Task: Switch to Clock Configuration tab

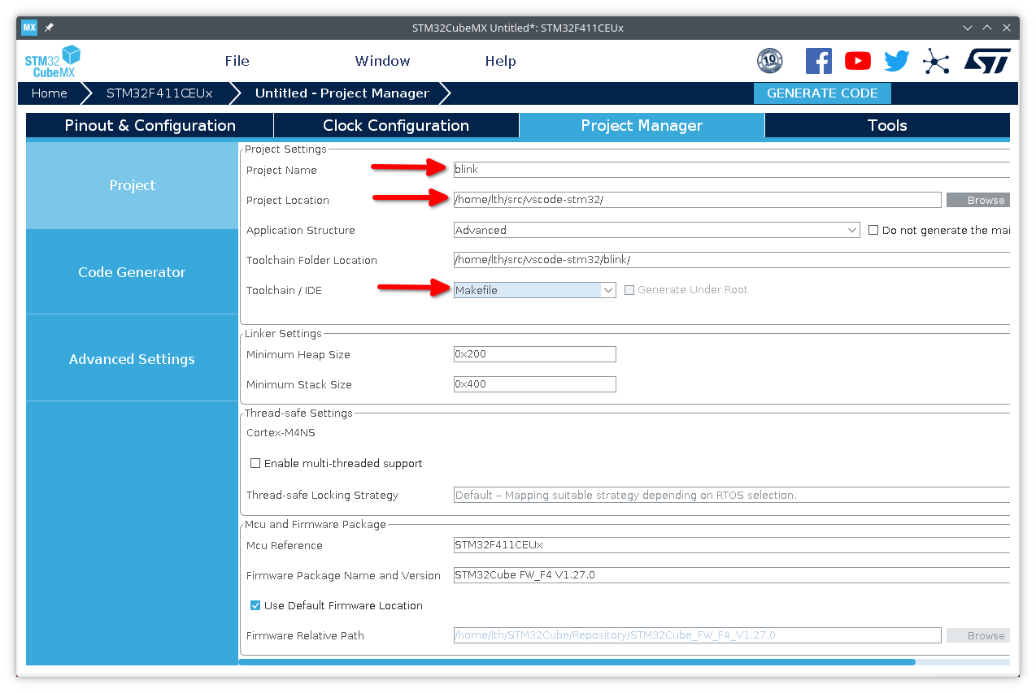Action: [x=396, y=125]
